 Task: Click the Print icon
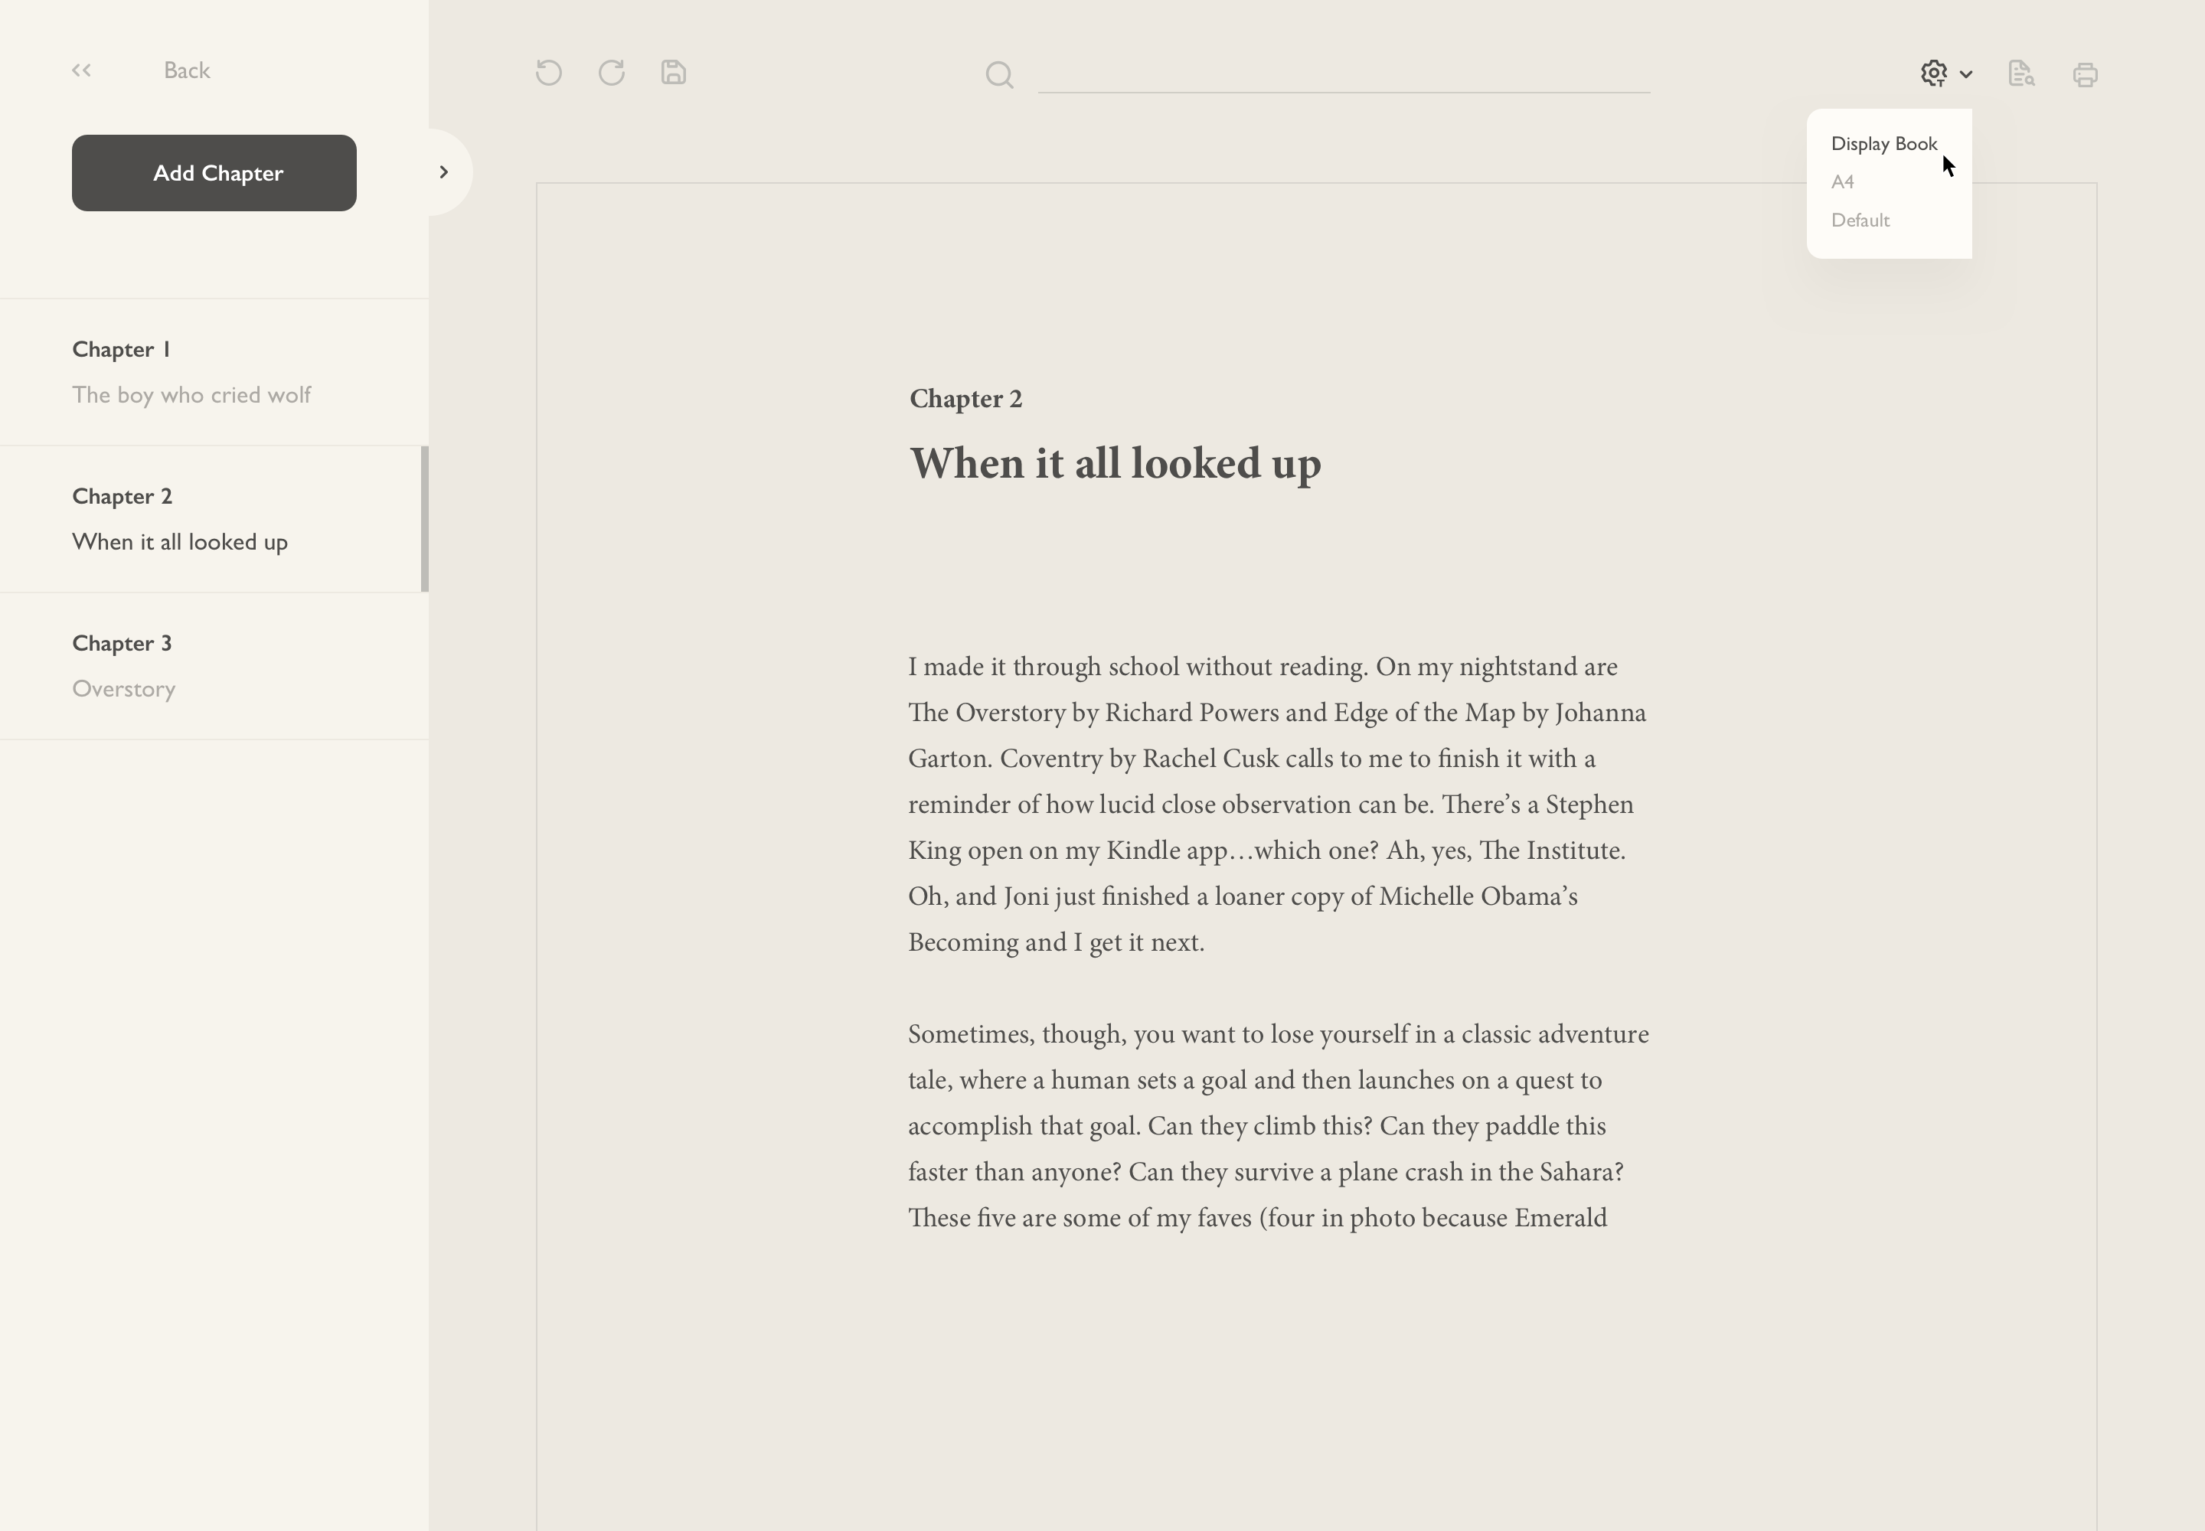(x=2084, y=73)
